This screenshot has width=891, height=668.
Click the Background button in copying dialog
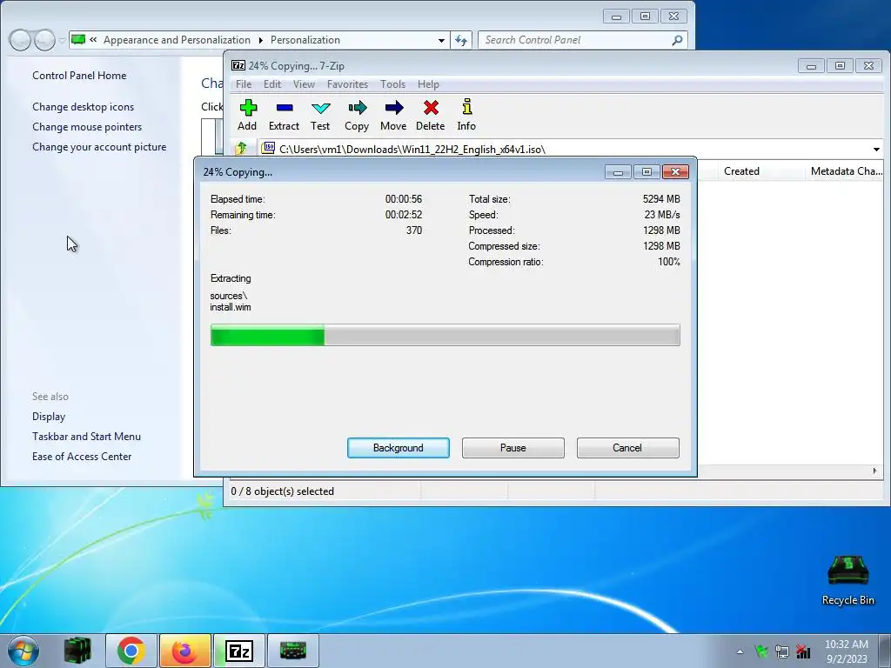pos(399,448)
